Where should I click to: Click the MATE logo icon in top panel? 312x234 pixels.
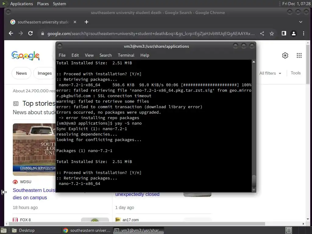(x=5, y=4)
